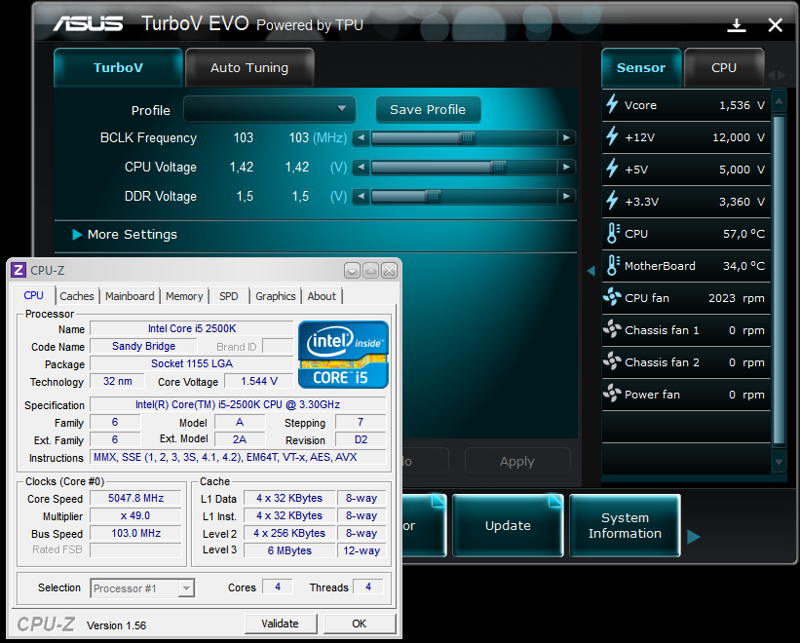Click Validate in CPU-Z
800x643 pixels.
tap(280, 624)
